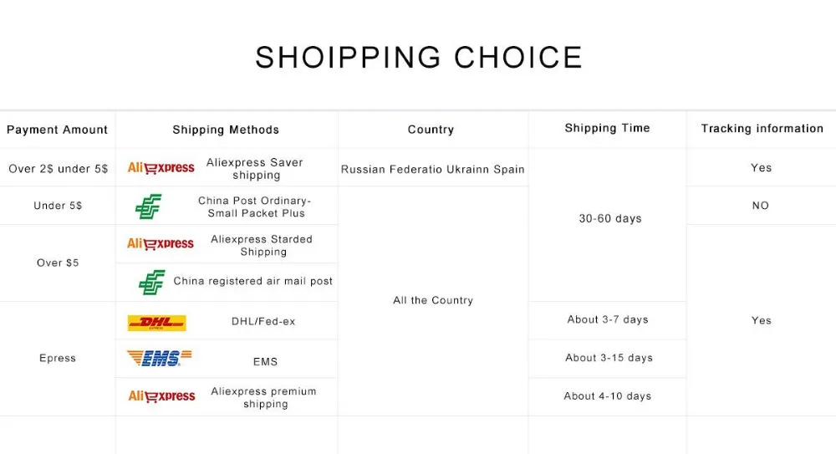Click the NO tracking information cell
The image size is (836, 454).
tap(760, 206)
